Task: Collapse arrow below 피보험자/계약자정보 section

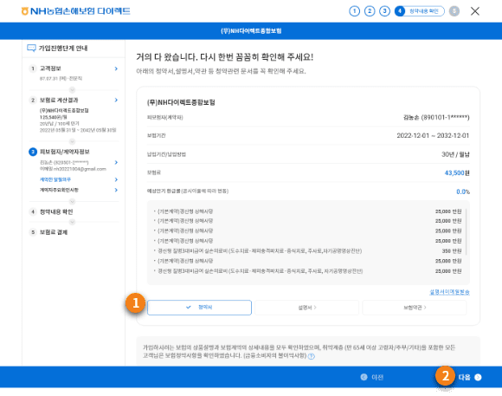Action: (73, 201)
